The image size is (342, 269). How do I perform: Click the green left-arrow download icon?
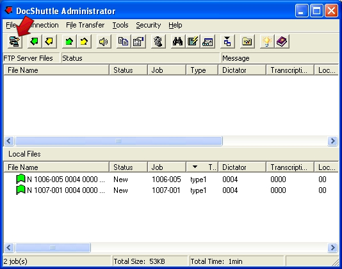[x=35, y=42]
